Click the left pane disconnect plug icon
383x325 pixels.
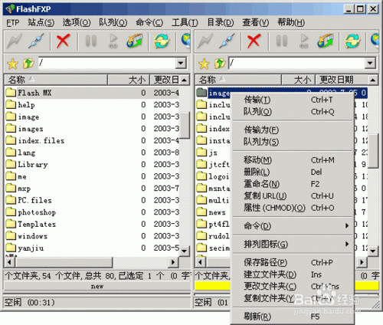36,41
